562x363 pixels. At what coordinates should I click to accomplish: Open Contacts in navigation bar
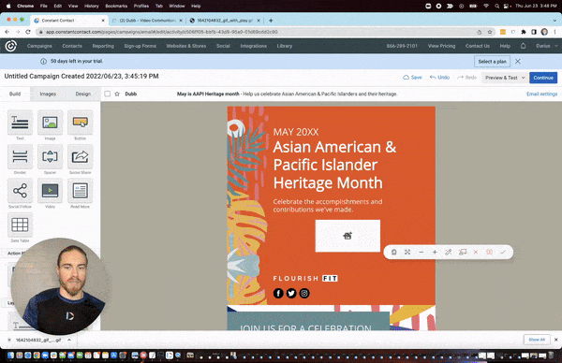tap(72, 46)
